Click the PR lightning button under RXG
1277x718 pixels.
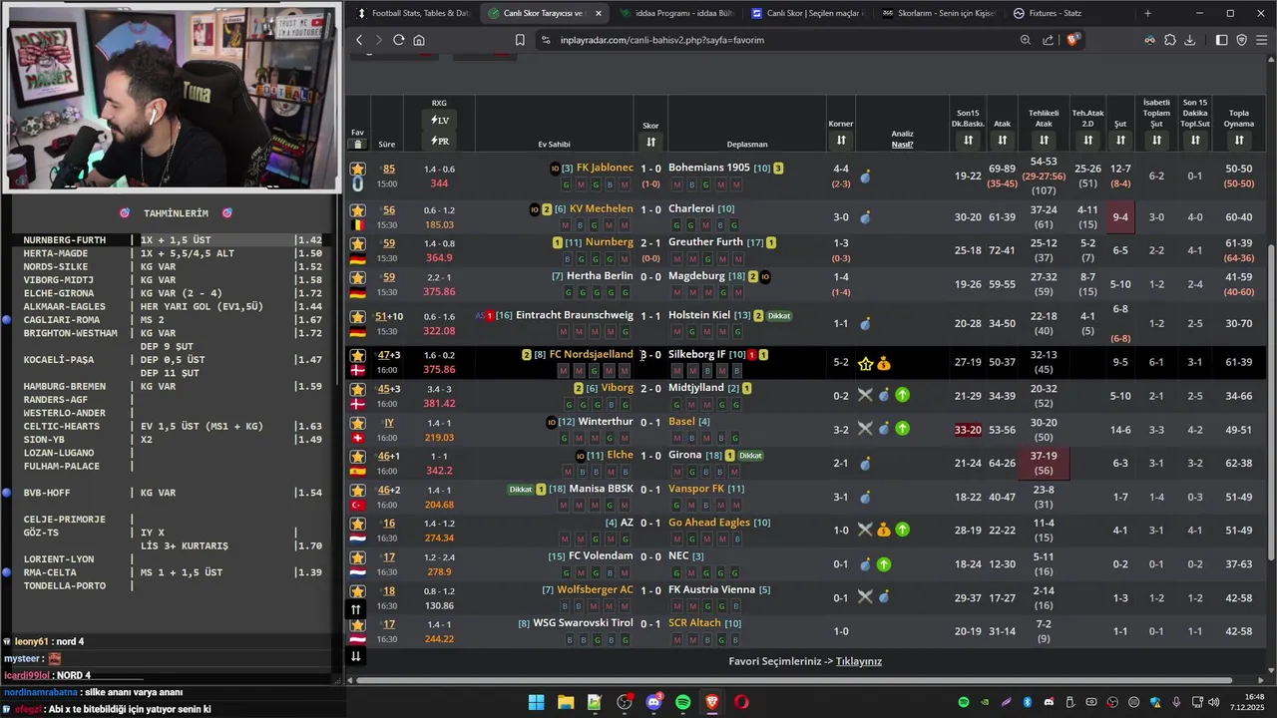pyautogui.click(x=440, y=141)
